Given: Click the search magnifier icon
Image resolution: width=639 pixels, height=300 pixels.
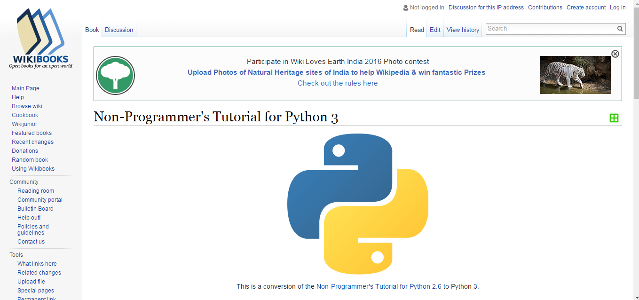Looking at the screenshot, I should click(620, 29).
